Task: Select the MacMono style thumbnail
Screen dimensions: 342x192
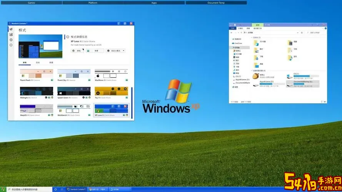Action: tap(111, 74)
